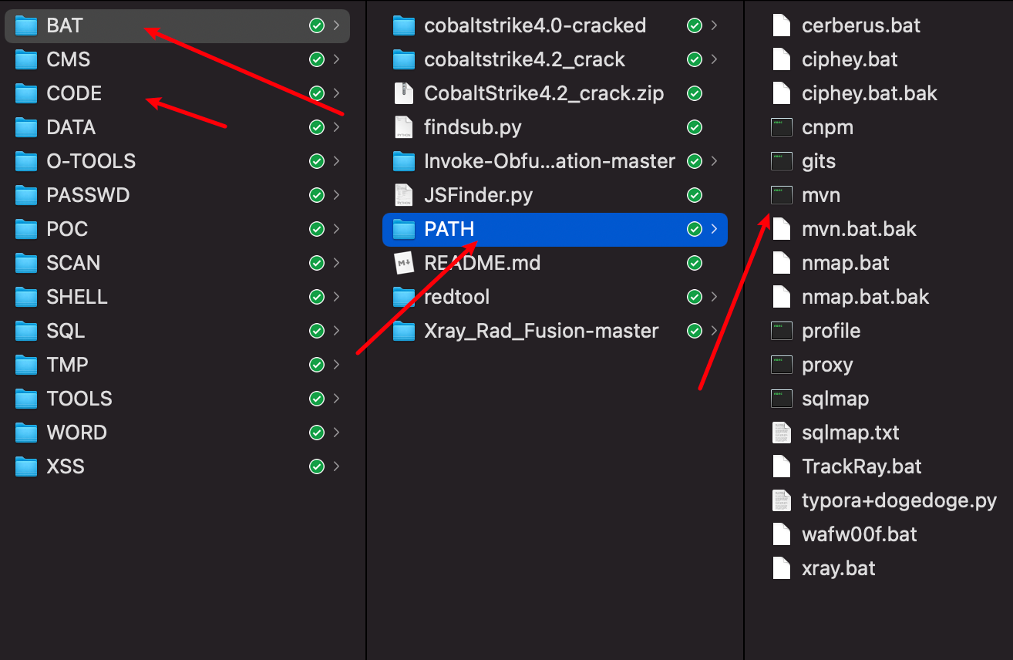Select the WORD folder row
This screenshot has width=1013, height=660.
(177, 433)
